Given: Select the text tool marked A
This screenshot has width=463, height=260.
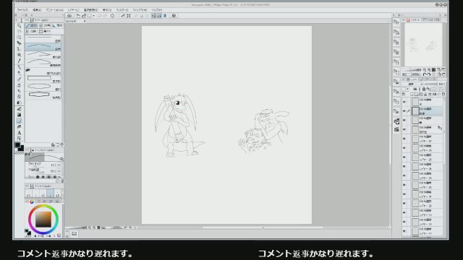Looking at the screenshot, I should pyautogui.click(x=20, y=133).
